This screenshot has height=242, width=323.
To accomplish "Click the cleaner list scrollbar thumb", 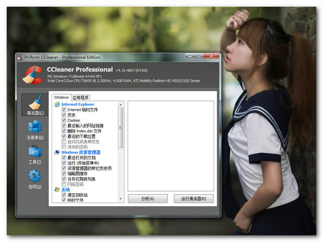I will coord(121,128).
